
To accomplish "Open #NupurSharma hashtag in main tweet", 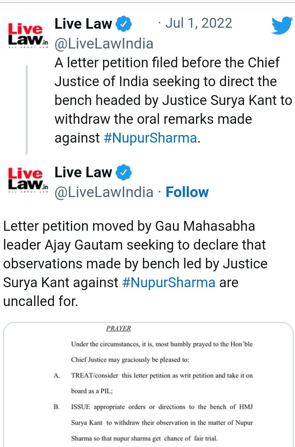I will click(x=169, y=282).
